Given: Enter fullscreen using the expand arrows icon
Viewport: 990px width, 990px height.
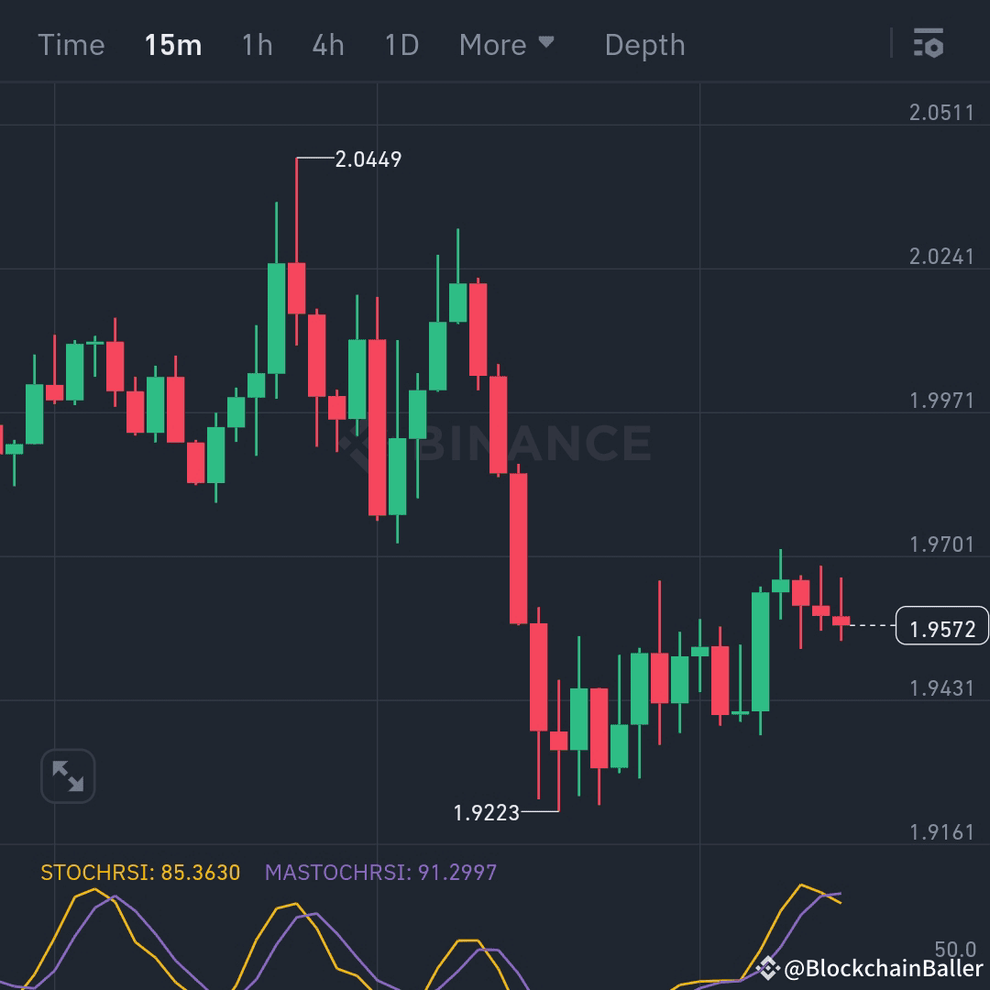Looking at the screenshot, I should (66, 775).
